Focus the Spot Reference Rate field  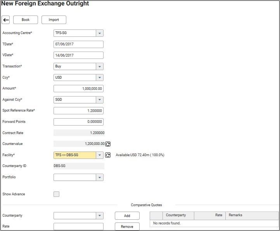point(78,111)
